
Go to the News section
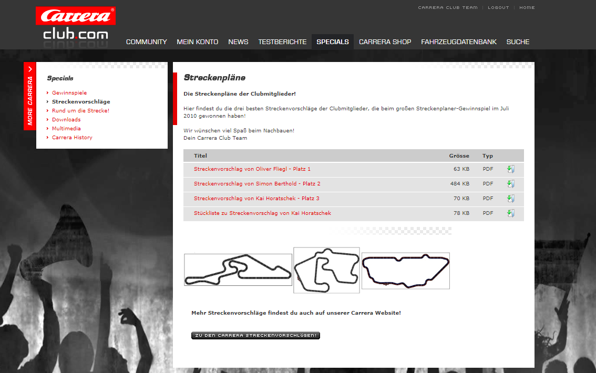[x=238, y=42]
